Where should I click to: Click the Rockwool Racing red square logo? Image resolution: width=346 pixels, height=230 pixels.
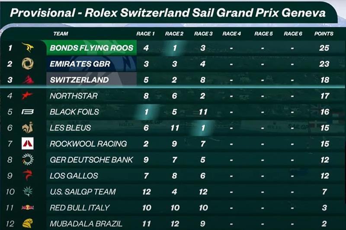tap(28, 144)
